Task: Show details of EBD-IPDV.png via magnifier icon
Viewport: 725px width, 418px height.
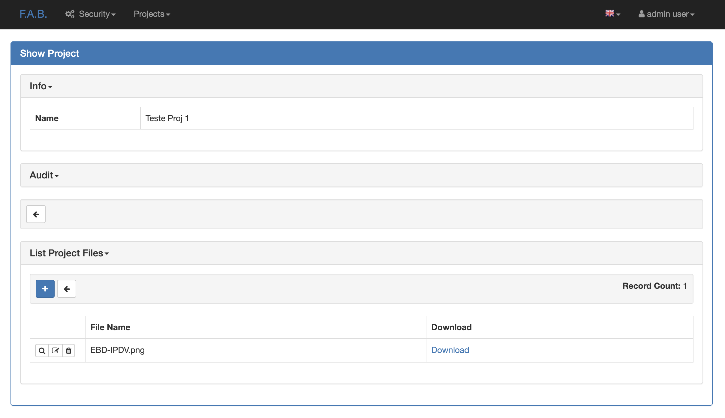Action: pos(42,350)
